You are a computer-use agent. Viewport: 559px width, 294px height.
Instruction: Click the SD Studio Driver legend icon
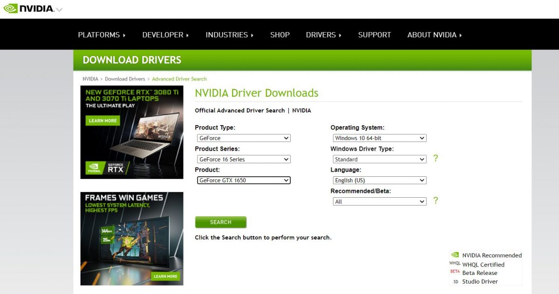click(x=456, y=281)
